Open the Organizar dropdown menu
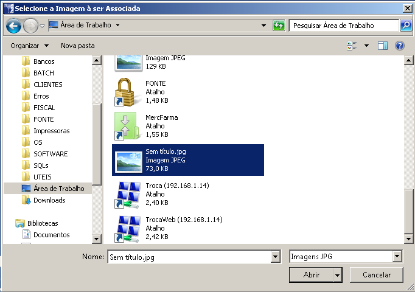 29,46
